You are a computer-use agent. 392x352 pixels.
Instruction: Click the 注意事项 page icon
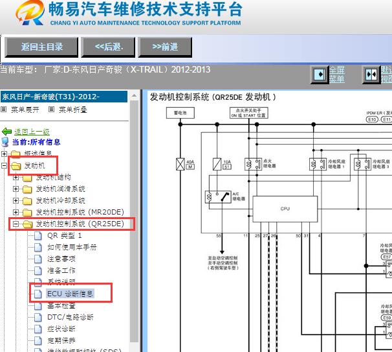[38, 259]
